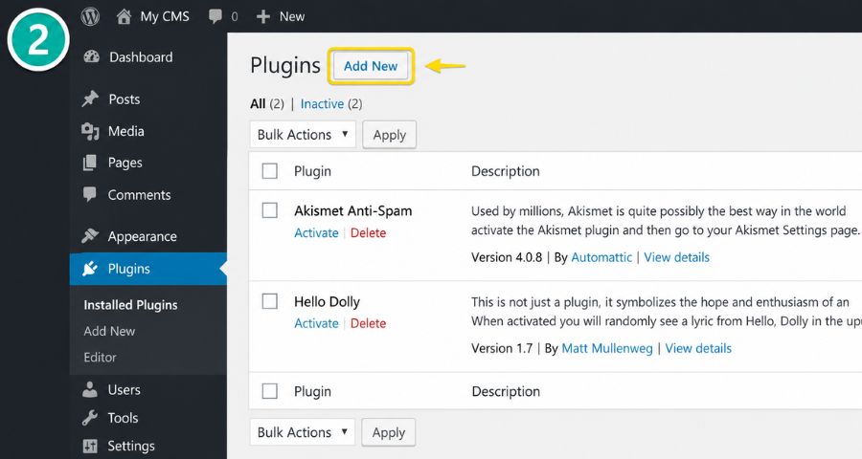Screen dimensions: 862x459
Task: Click the Version 4.0.8 text
Action: point(507,257)
